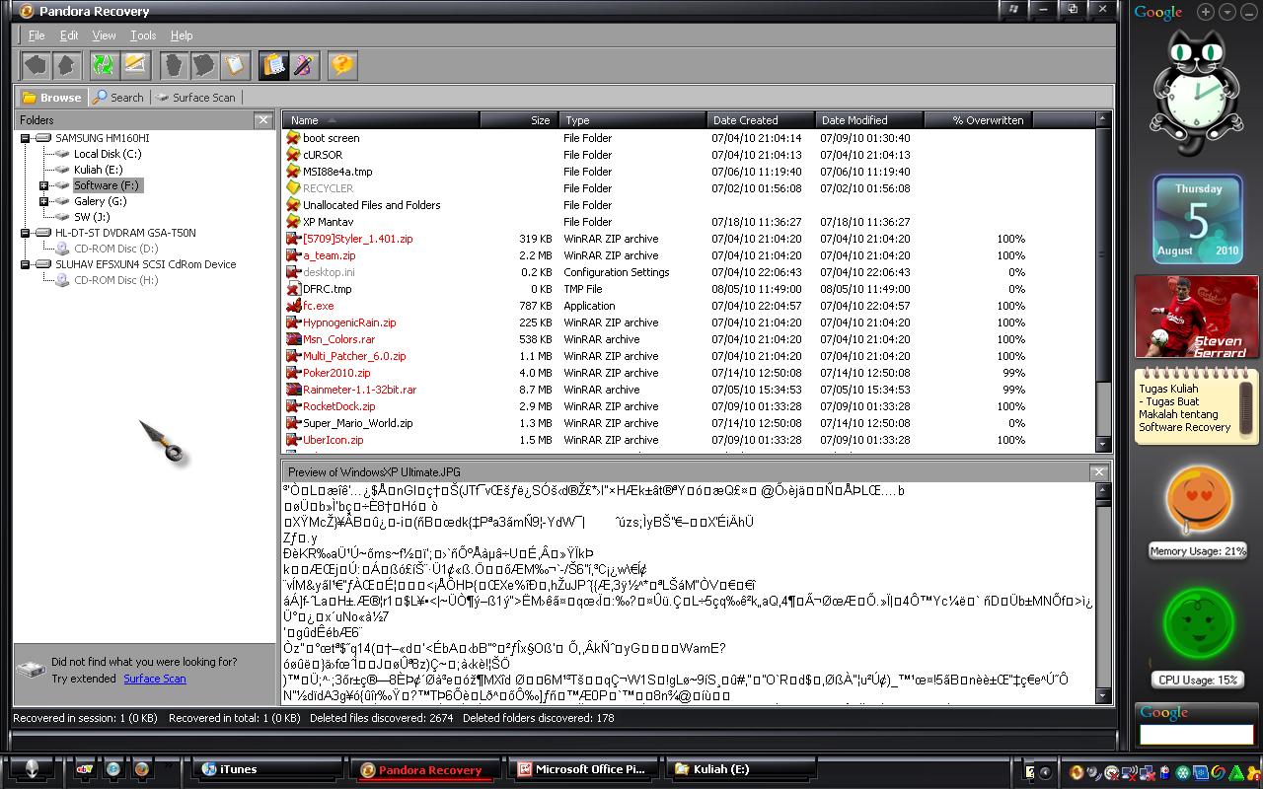
Task: Click the icon beside fc.exe
Action: (293, 306)
